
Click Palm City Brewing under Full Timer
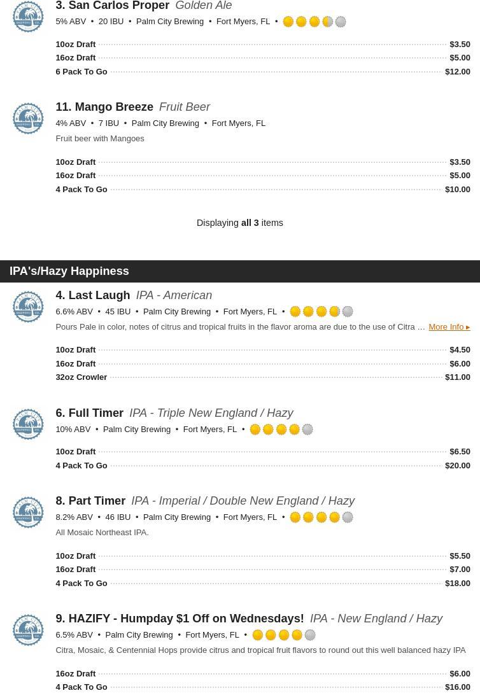(x=136, y=430)
